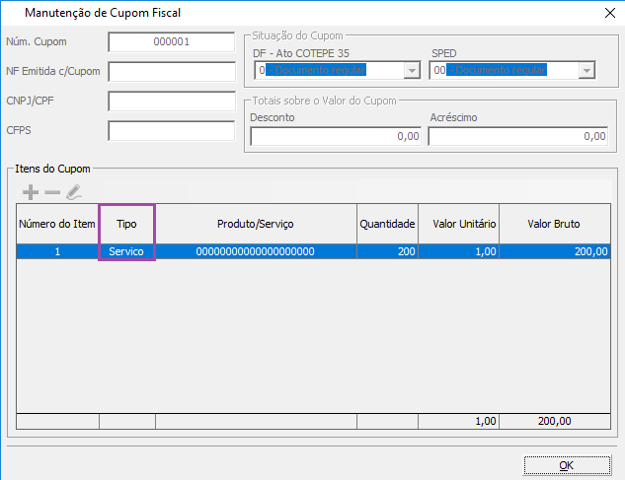Click the 1,00 unit value cell in row 1
Image resolution: width=625 pixels, height=480 pixels.
click(x=459, y=251)
